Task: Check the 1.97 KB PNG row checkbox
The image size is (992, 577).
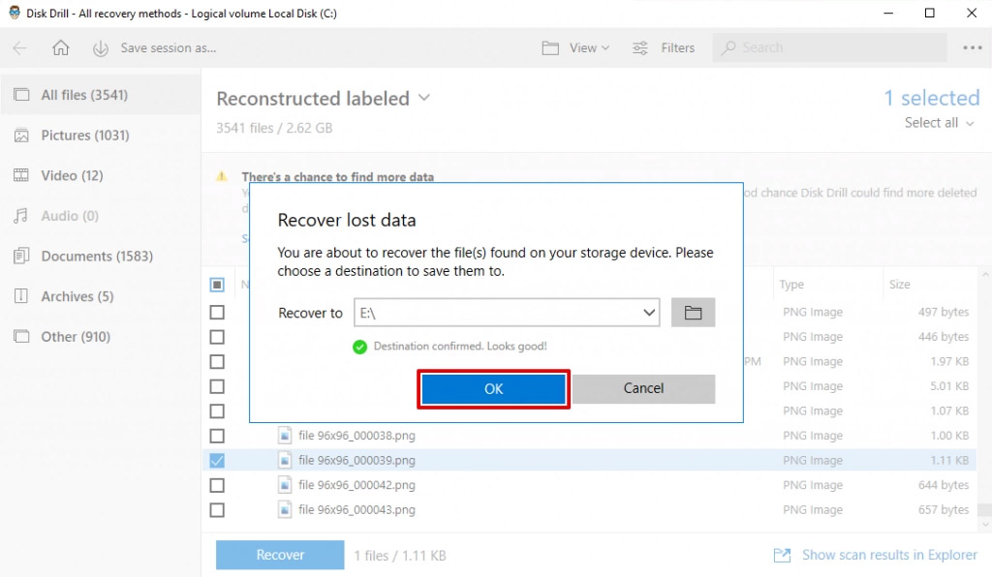Action: click(217, 361)
